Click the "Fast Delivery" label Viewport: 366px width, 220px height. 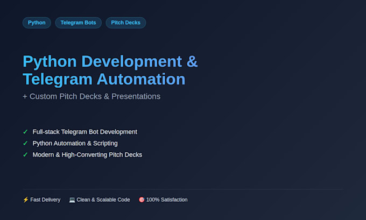(45, 200)
